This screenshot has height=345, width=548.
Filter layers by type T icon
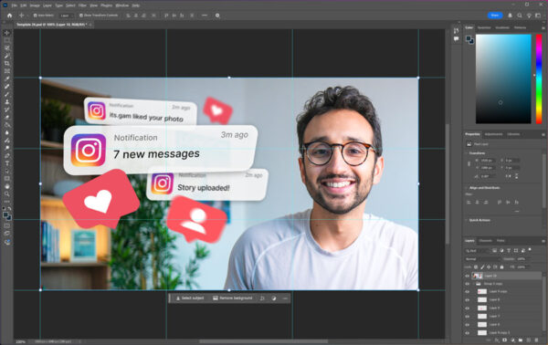(x=509, y=250)
